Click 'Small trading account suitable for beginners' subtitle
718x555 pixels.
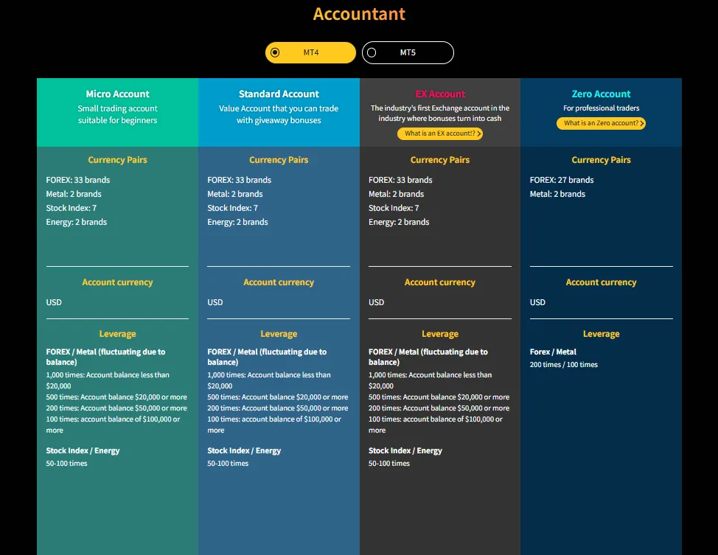click(x=117, y=114)
